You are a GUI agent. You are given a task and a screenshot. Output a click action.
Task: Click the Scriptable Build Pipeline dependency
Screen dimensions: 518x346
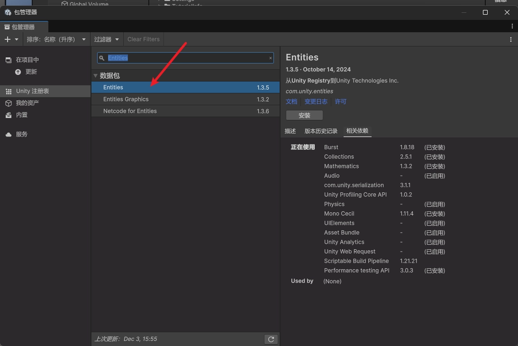point(356,261)
